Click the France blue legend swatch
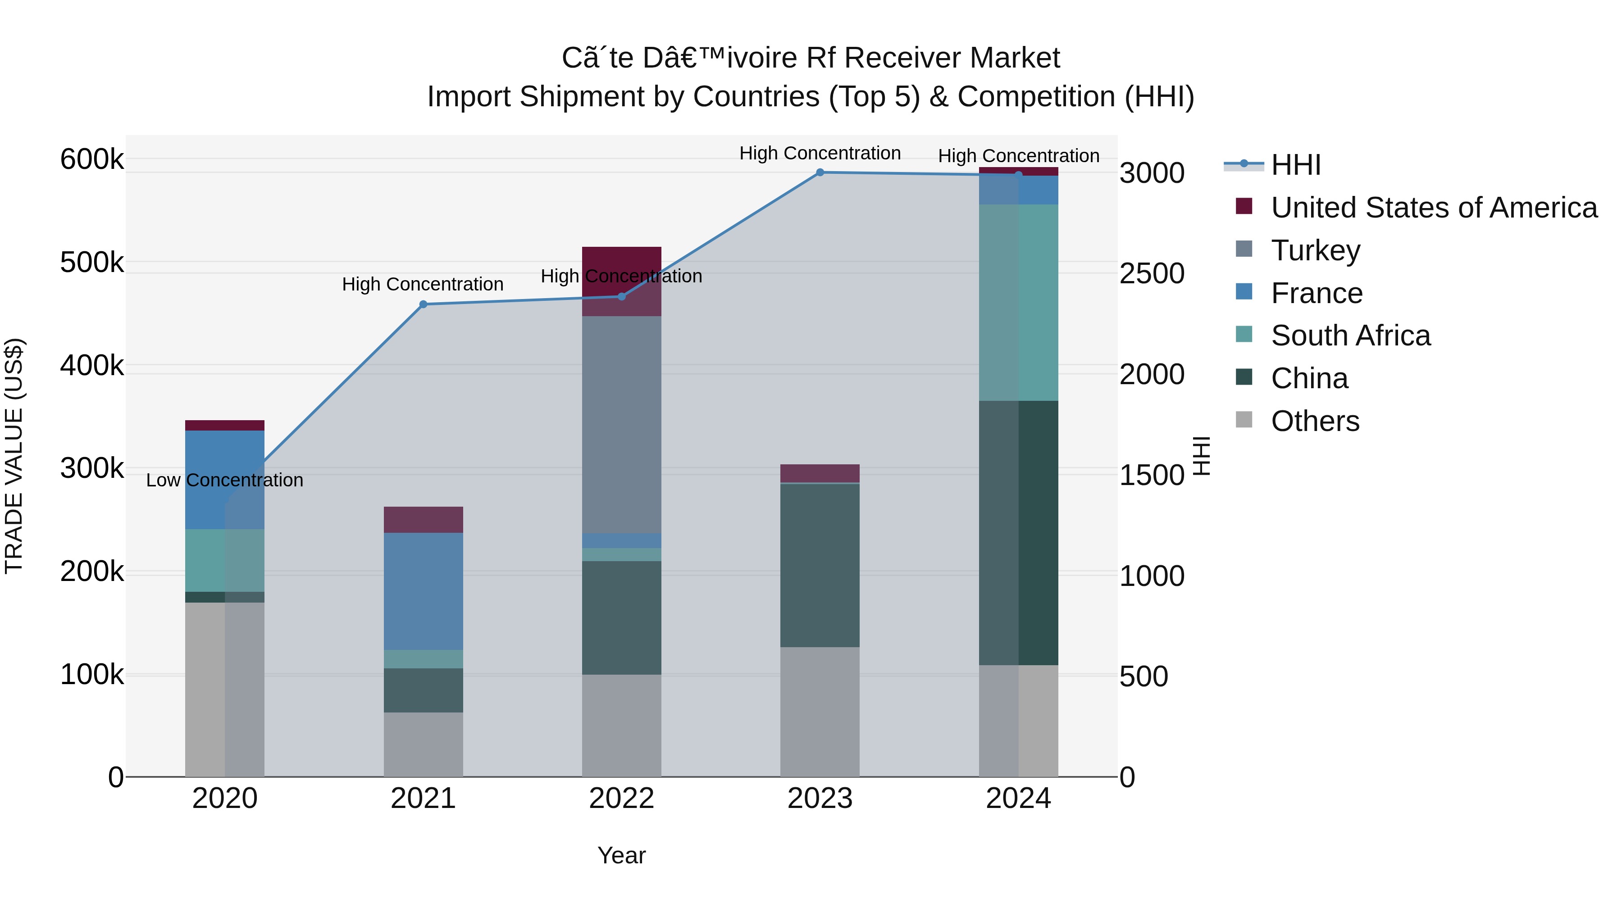Image resolution: width=1622 pixels, height=912 pixels. tap(1244, 291)
